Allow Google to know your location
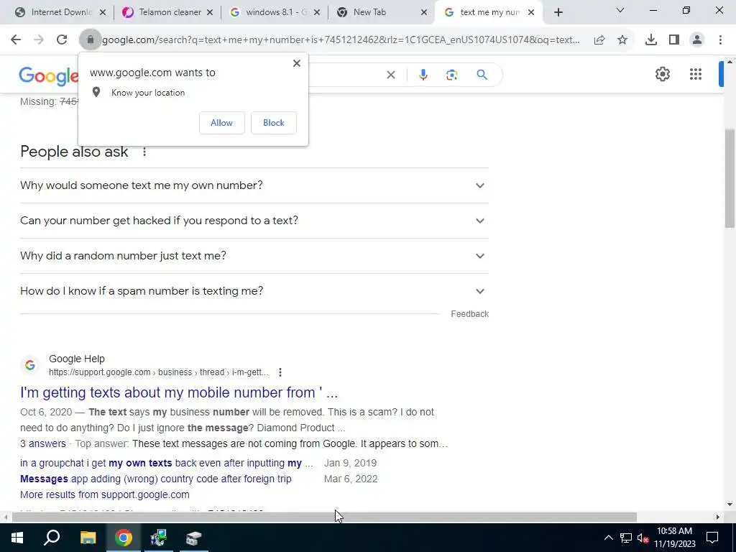736x552 pixels. [x=221, y=123]
